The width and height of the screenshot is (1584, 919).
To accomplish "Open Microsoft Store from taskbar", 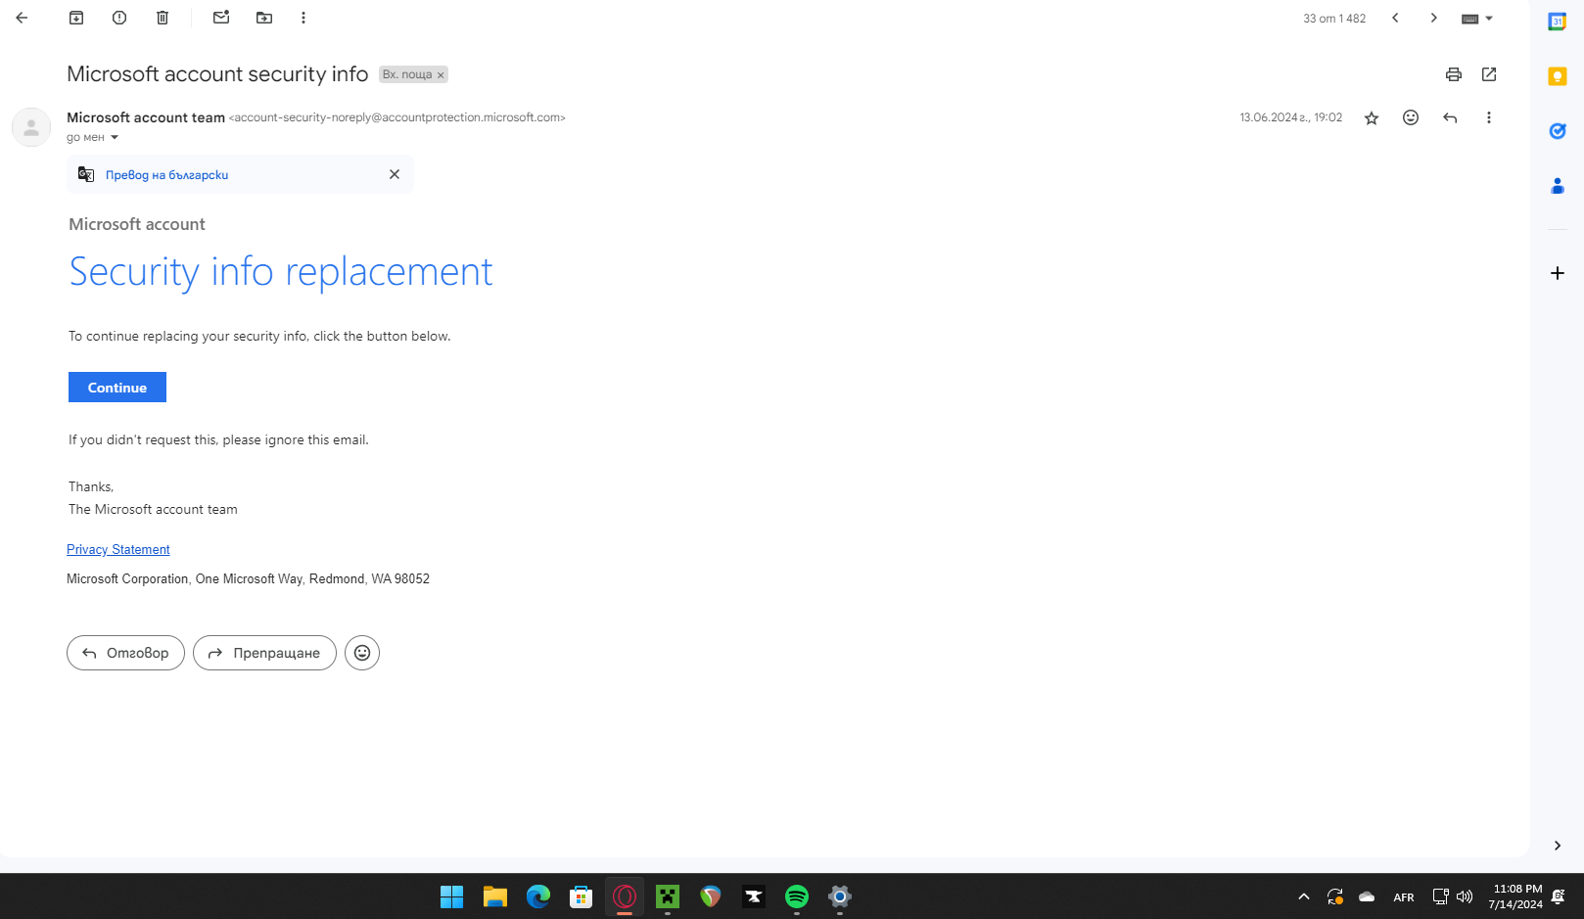I will [582, 896].
